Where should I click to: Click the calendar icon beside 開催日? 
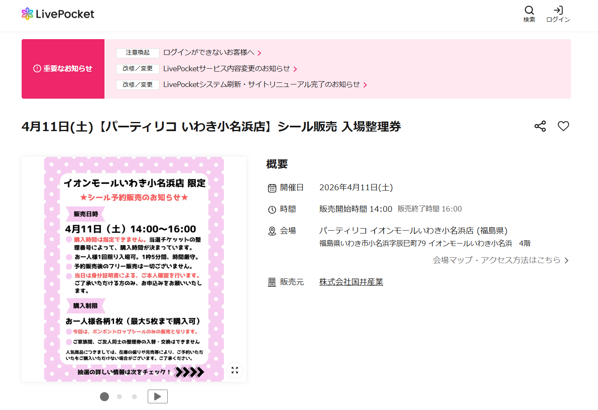click(x=271, y=187)
